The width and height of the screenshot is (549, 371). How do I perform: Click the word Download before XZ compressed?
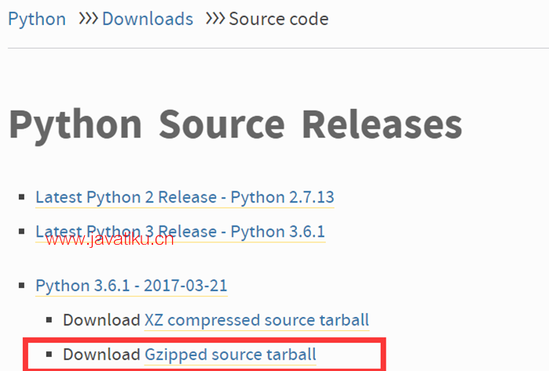(101, 320)
